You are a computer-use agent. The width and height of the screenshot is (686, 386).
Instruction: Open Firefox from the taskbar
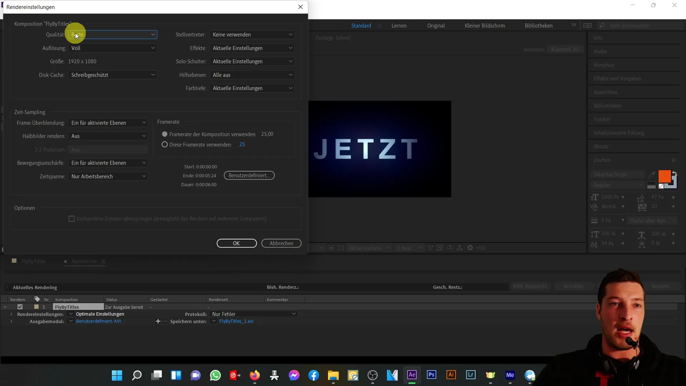254,375
